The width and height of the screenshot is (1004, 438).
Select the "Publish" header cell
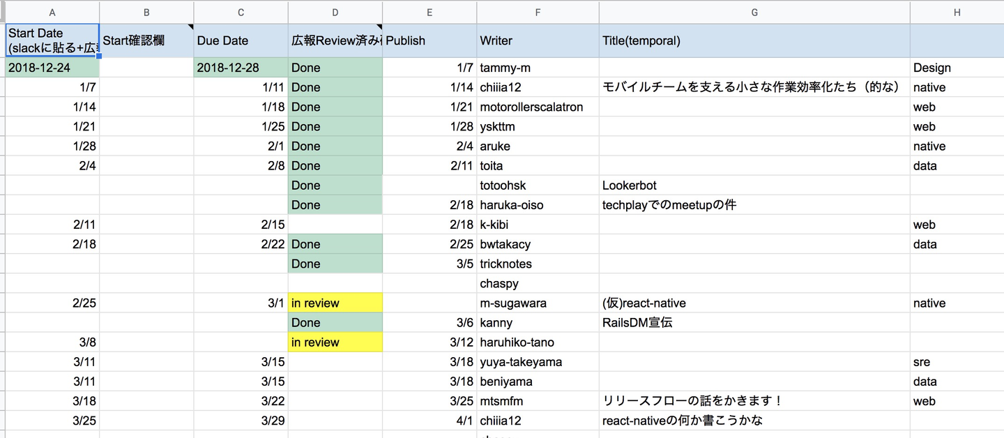(429, 40)
